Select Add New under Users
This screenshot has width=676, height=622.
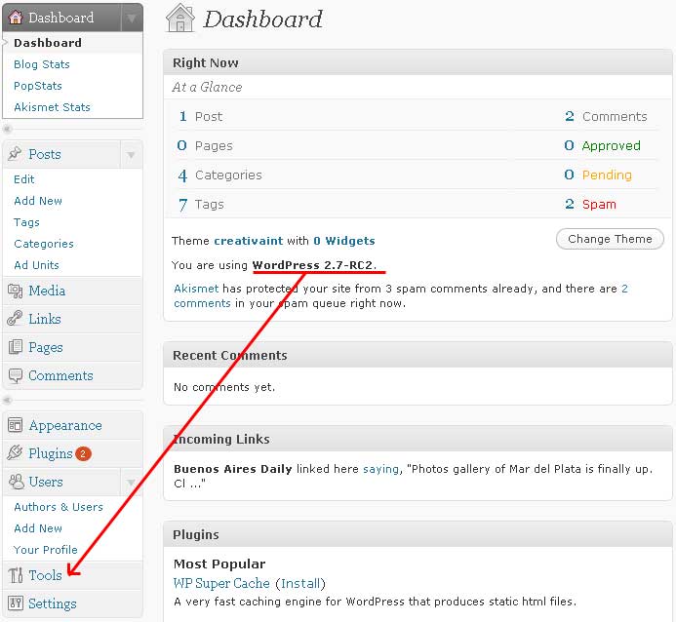tap(37, 528)
